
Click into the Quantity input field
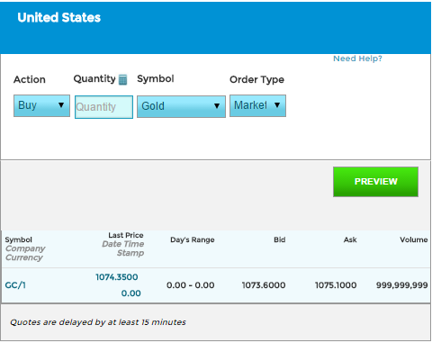coord(103,107)
